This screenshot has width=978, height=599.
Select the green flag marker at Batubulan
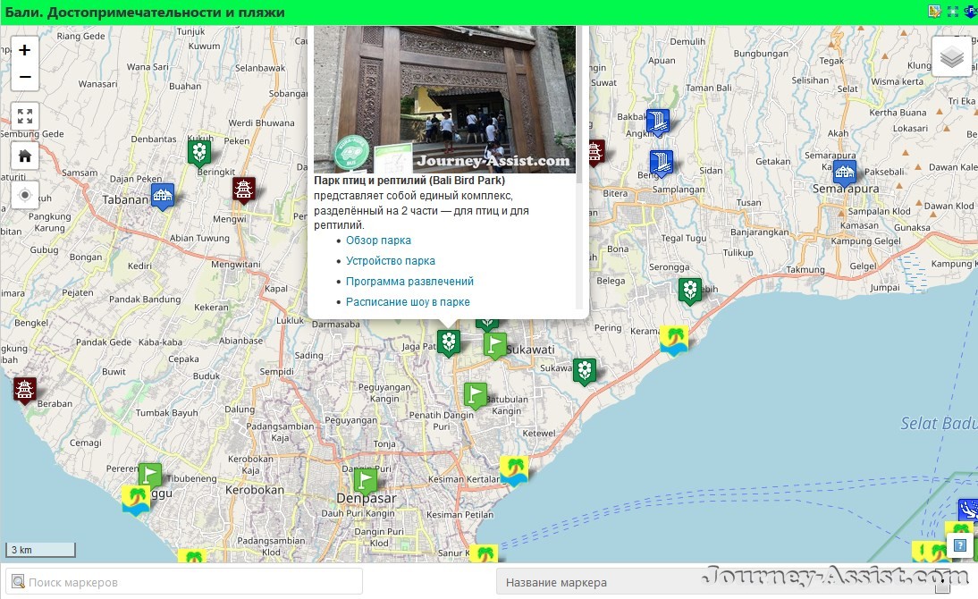[476, 396]
